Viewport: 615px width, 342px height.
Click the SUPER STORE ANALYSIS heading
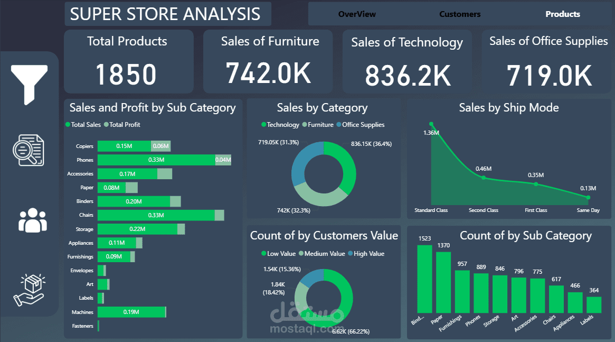pos(165,14)
